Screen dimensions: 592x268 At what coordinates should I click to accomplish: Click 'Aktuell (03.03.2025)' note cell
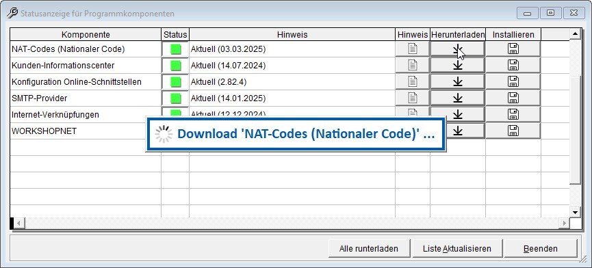click(x=292, y=49)
